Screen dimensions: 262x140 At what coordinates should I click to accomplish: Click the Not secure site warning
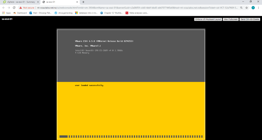[27, 8]
